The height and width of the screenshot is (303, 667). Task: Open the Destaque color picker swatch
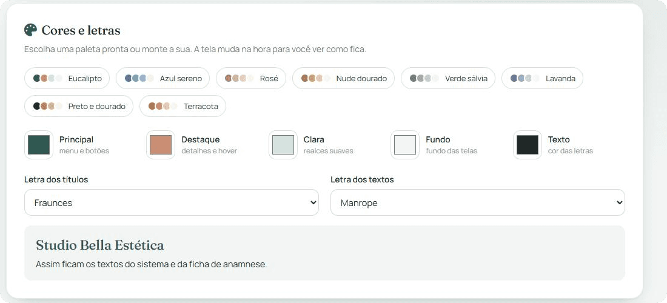point(161,145)
